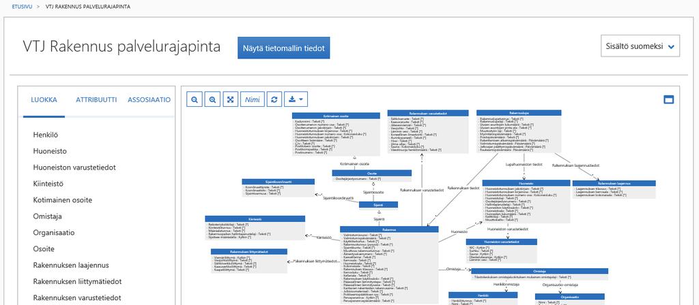Click the Rakennus class box header in diagram
The image size is (699, 305).
coord(389,229)
